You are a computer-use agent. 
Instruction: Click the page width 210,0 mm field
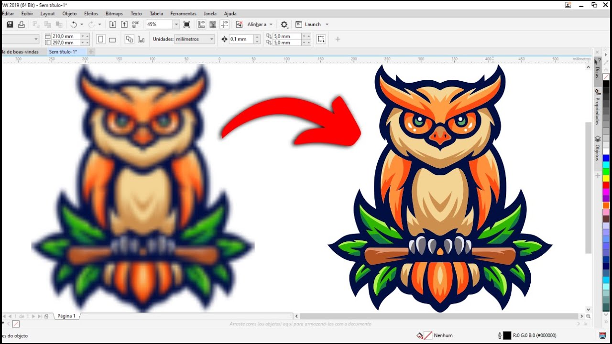tap(66, 36)
